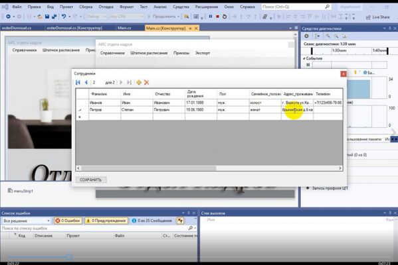Toggle the 0 Ошибки filter button
The height and width of the screenshot is (265, 398).
tap(68, 221)
